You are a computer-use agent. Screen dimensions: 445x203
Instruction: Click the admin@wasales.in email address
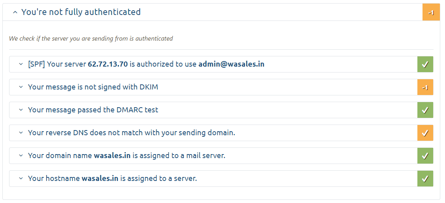click(231, 64)
